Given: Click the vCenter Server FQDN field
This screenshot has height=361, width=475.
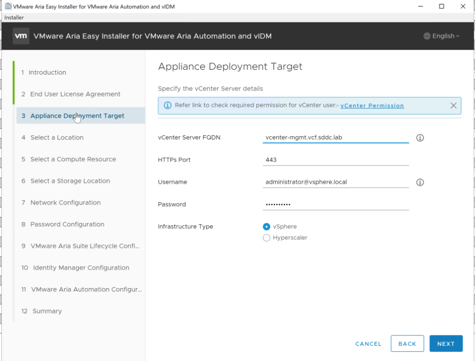Looking at the screenshot, I should 335,138.
